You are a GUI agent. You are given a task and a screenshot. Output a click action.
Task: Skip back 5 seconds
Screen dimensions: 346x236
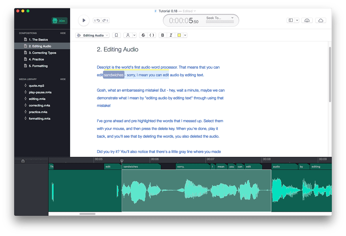(97, 20)
